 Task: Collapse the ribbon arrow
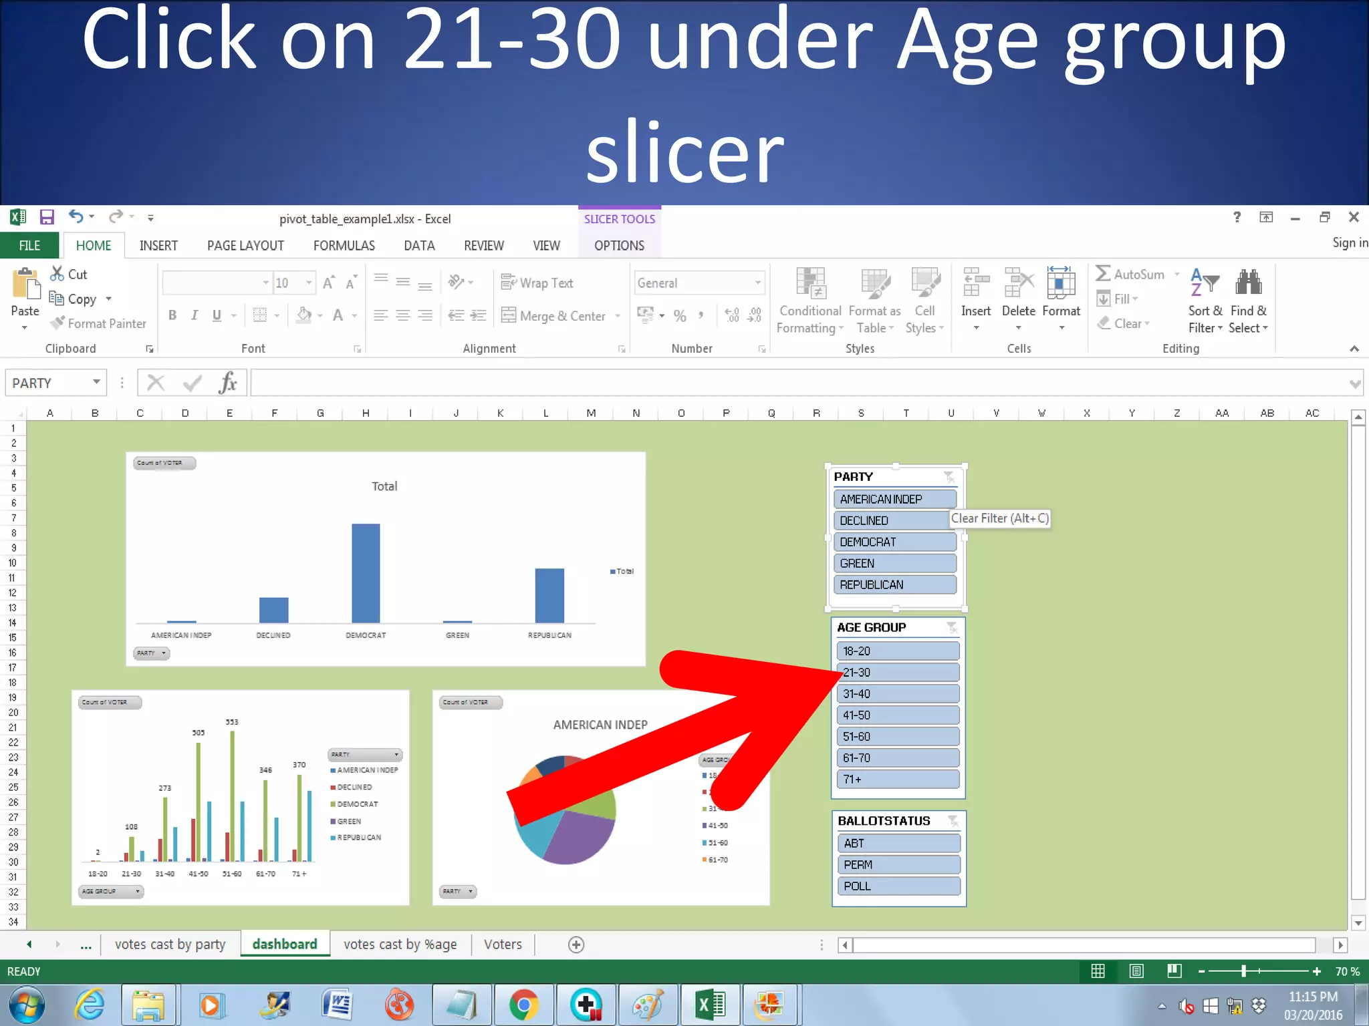1354,349
